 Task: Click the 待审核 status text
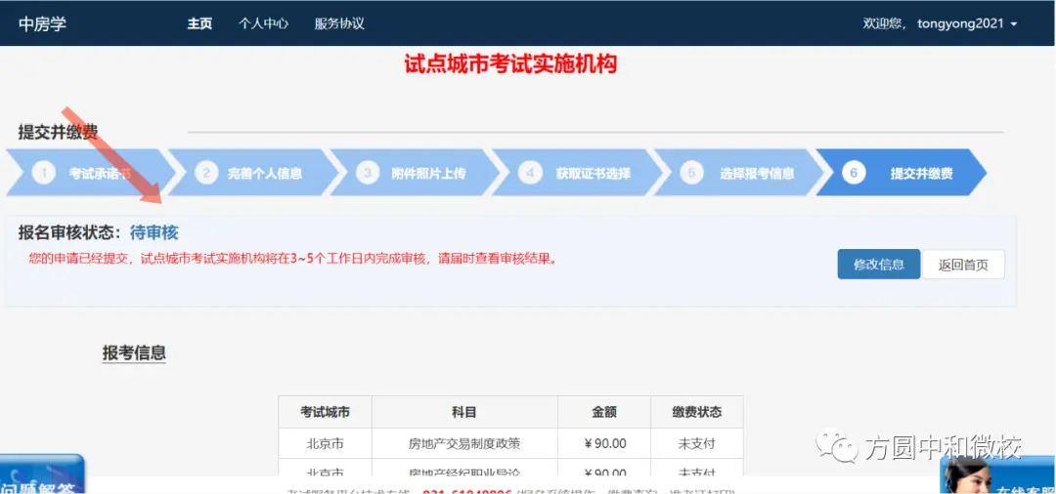click(x=154, y=232)
